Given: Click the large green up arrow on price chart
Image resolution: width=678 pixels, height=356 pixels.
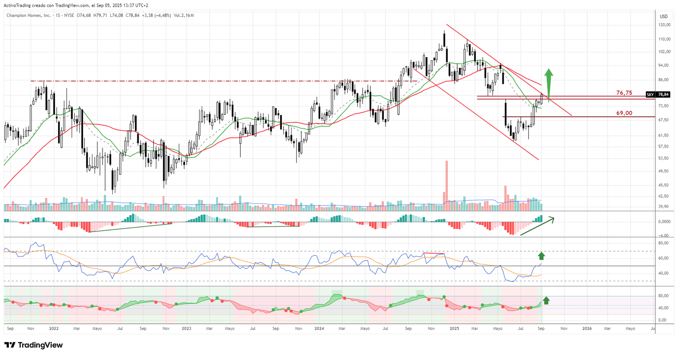Looking at the screenshot, I should tap(548, 82).
